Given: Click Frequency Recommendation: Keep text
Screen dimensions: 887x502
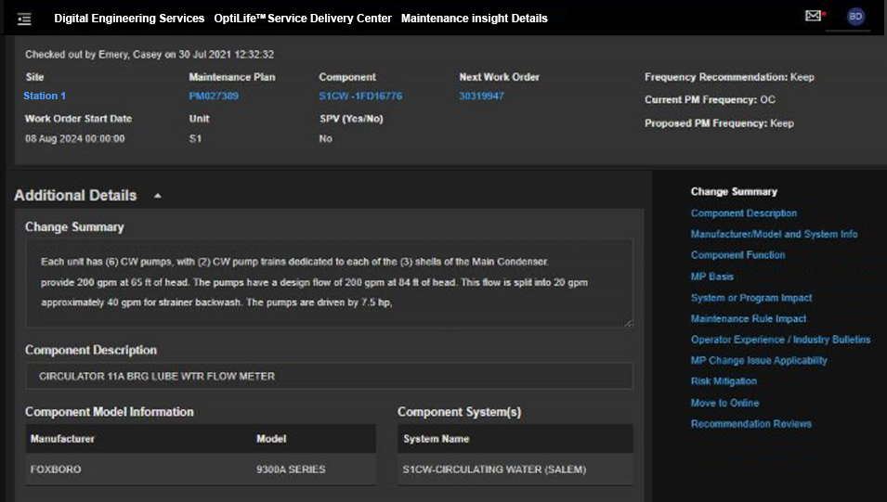Looking at the screenshot, I should coord(729,77).
